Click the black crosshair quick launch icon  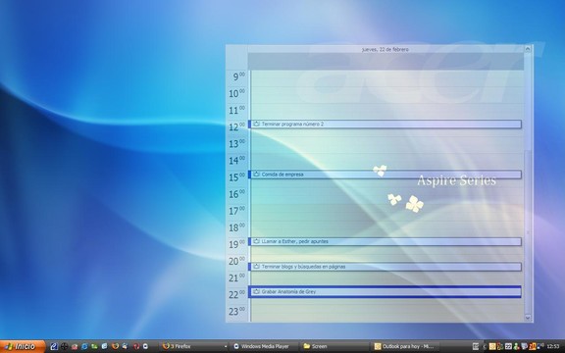tap(64, 346)
